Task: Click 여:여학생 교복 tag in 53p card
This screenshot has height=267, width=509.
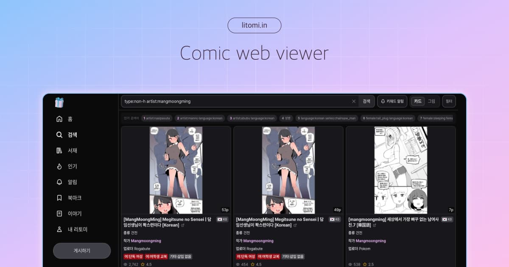Action: (x=156, y=256)
